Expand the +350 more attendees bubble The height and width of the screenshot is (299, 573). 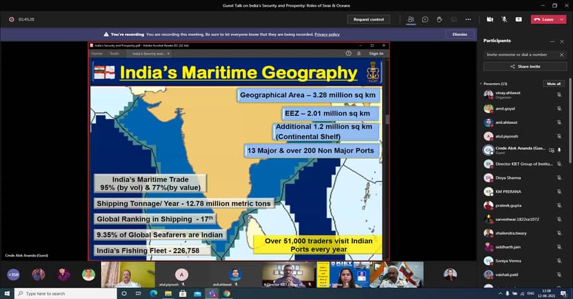[13, 274]
